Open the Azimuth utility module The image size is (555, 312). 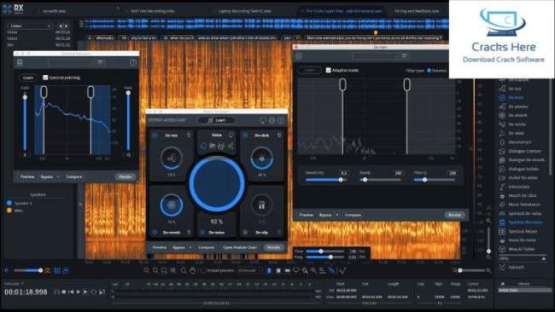click(x=511, y=268)
